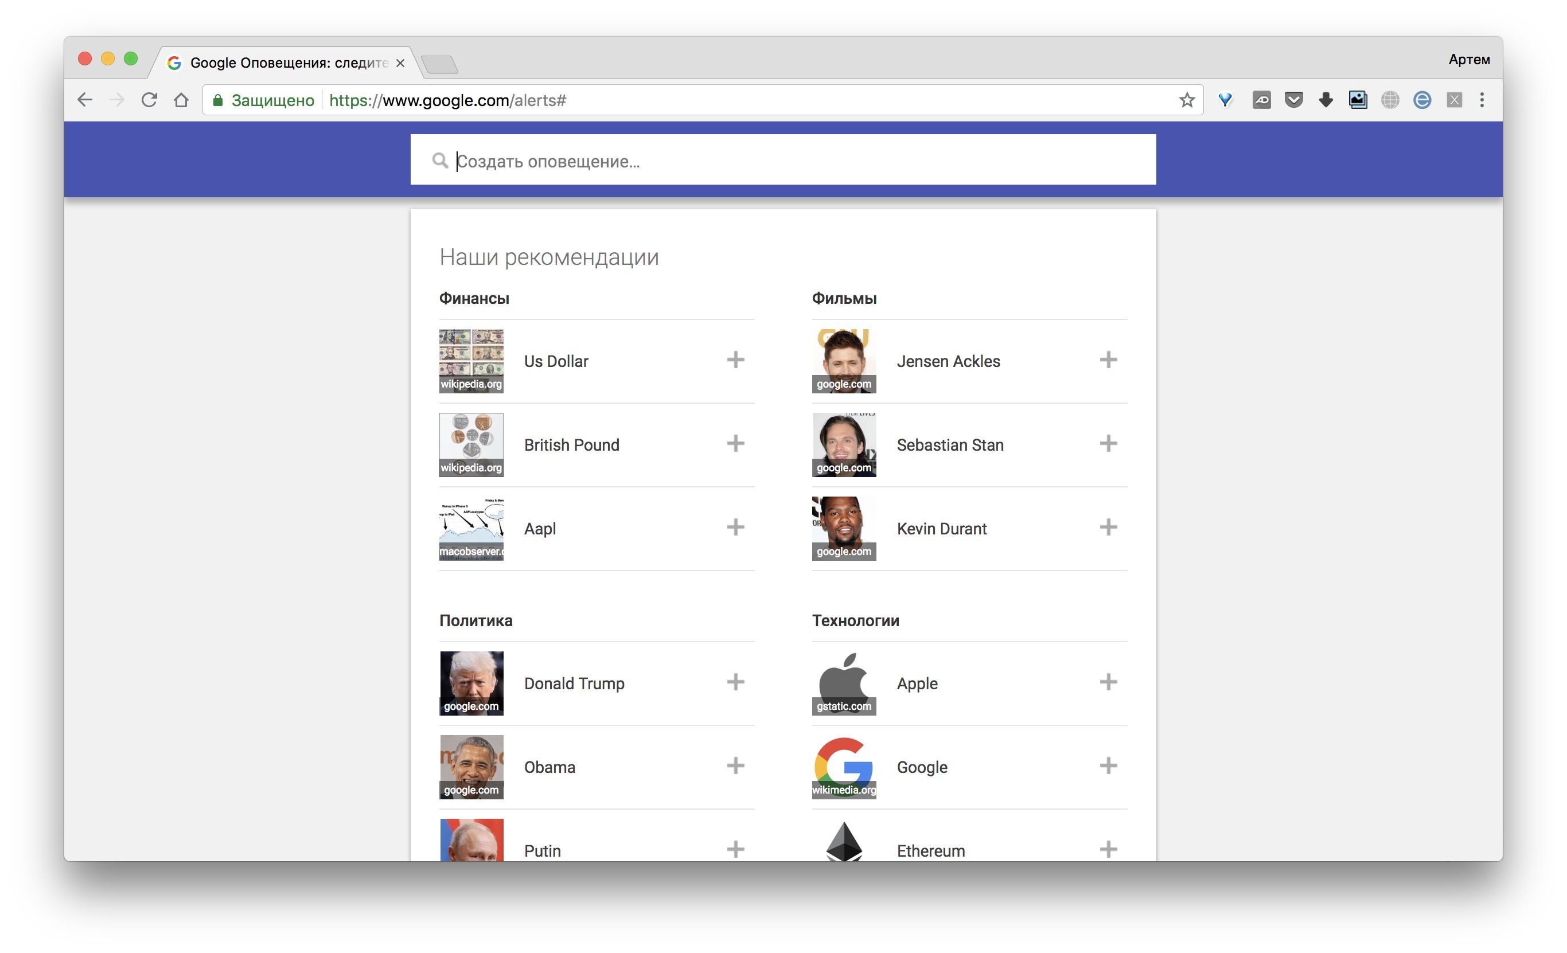Select the Us Dollar suggestion text

[556, 361]
